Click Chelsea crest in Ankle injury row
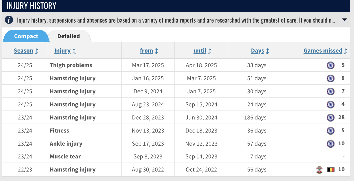 tap(330, 144)
